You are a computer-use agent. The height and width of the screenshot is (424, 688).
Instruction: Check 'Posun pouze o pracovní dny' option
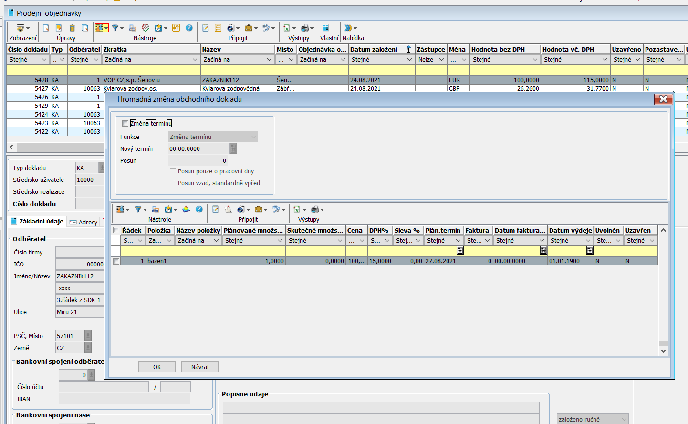[x=173, y=171]
